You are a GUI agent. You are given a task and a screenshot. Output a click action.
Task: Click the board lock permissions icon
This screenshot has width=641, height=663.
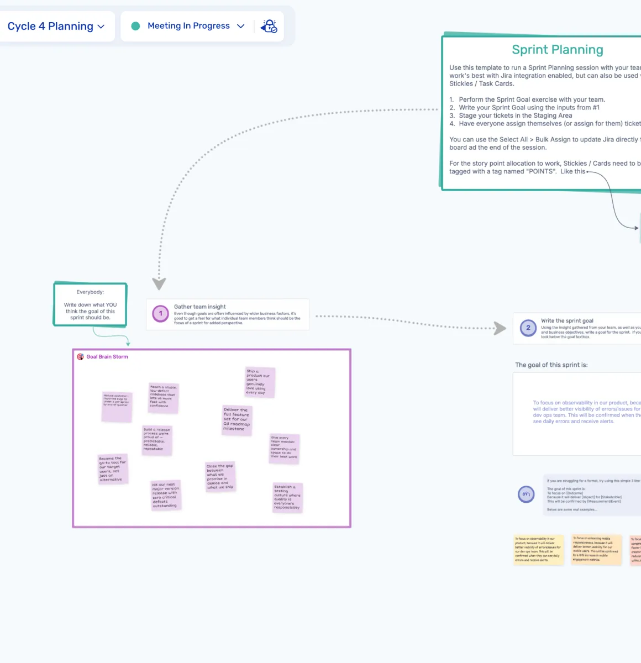(269, 26)
